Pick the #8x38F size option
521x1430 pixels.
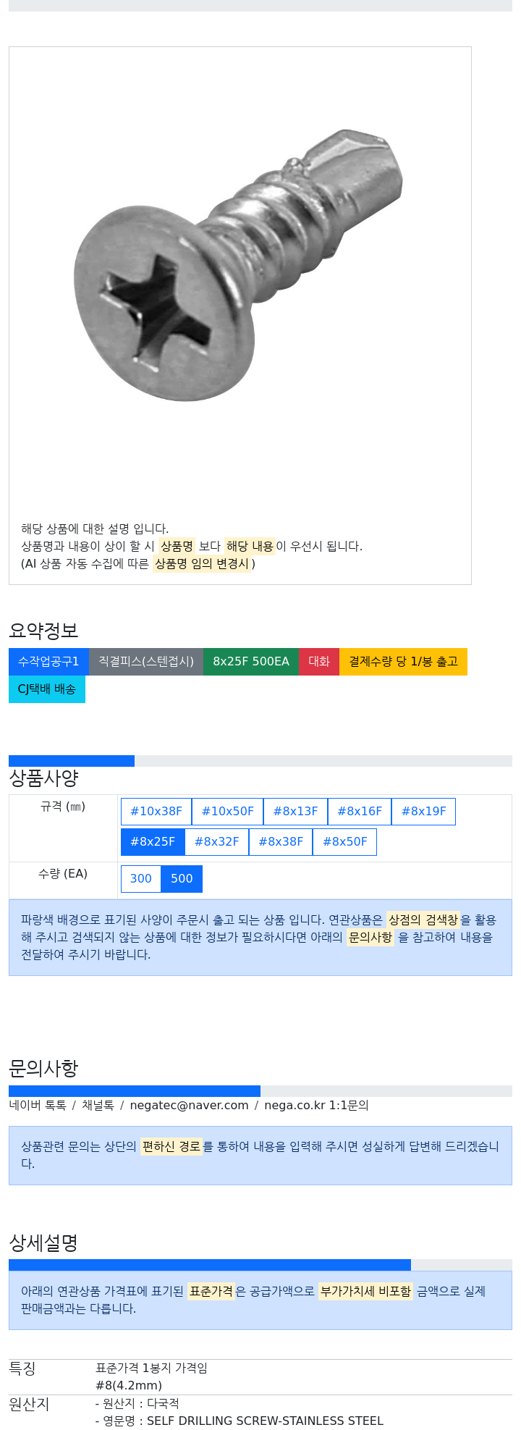pyautogui.click(x=281, y=842)
